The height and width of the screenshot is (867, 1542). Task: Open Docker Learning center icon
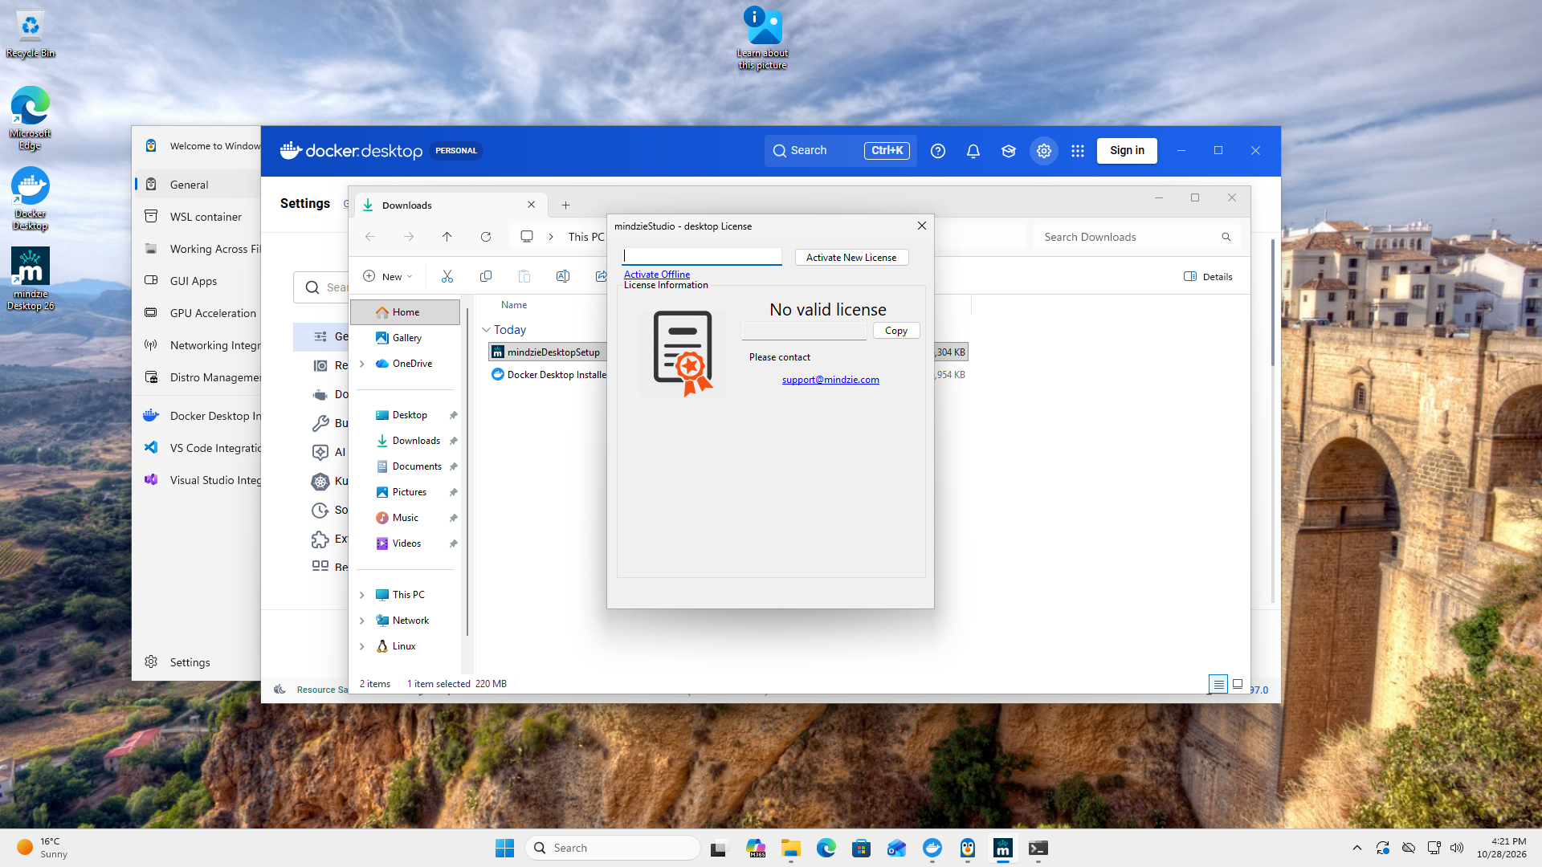click(1008, 151)
